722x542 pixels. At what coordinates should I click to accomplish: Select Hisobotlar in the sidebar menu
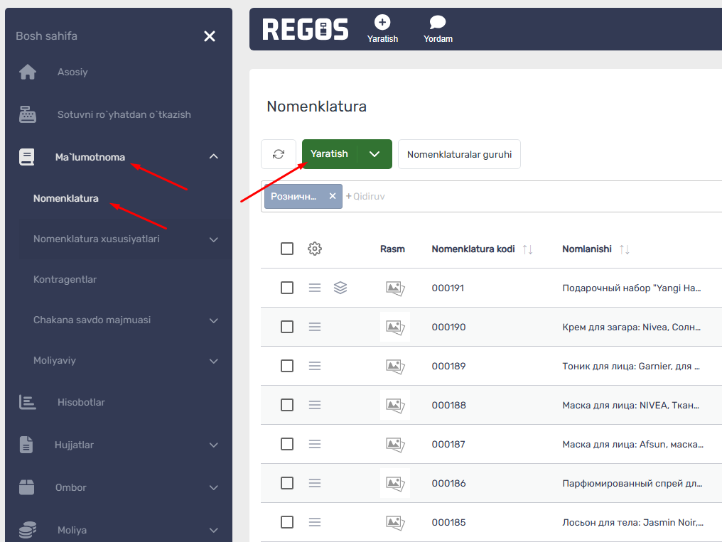coord(81,402)
